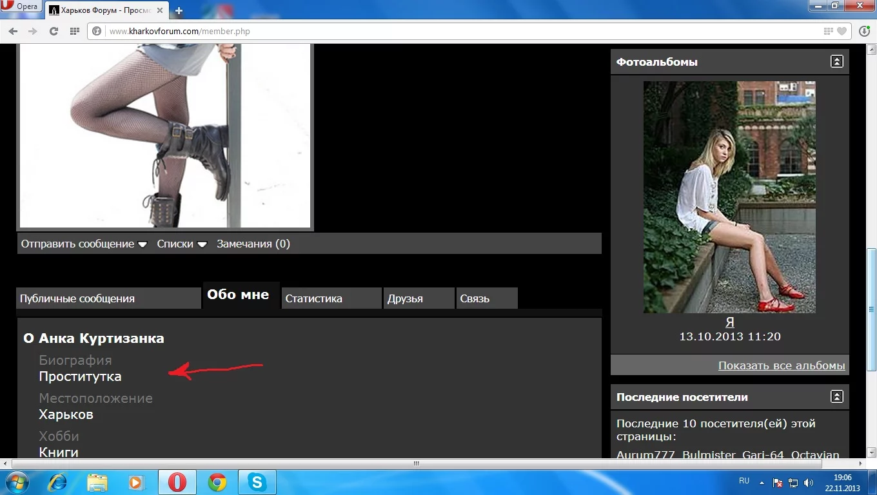Open the Связь tab
877x495 pixels.
coord(487,298)
